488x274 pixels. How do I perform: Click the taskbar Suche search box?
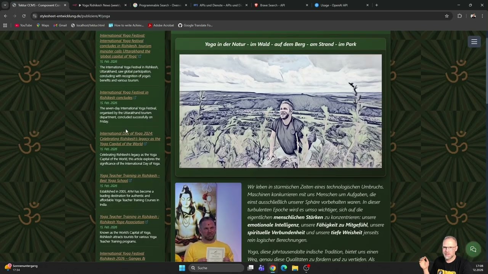tap(217, 268)
